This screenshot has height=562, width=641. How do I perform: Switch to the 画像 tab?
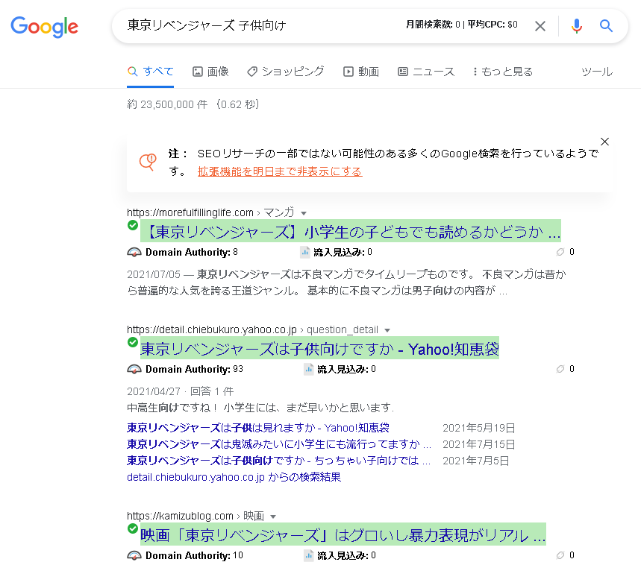point(210,72)
